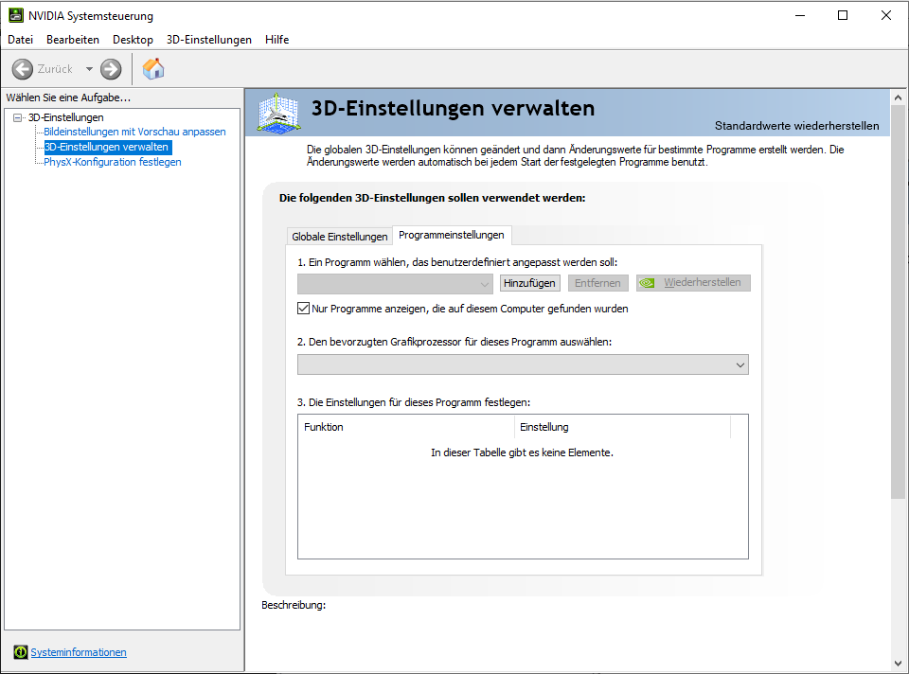Collapse the 3D-Einstellungen tree node
The height and width of the screenshot is (674, 909).
pyautogui.click(x=18, y=117)
